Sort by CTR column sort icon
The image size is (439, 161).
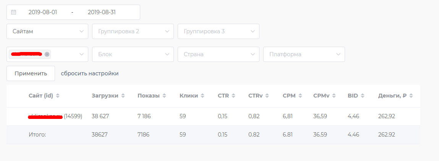[x=233, y=96]
